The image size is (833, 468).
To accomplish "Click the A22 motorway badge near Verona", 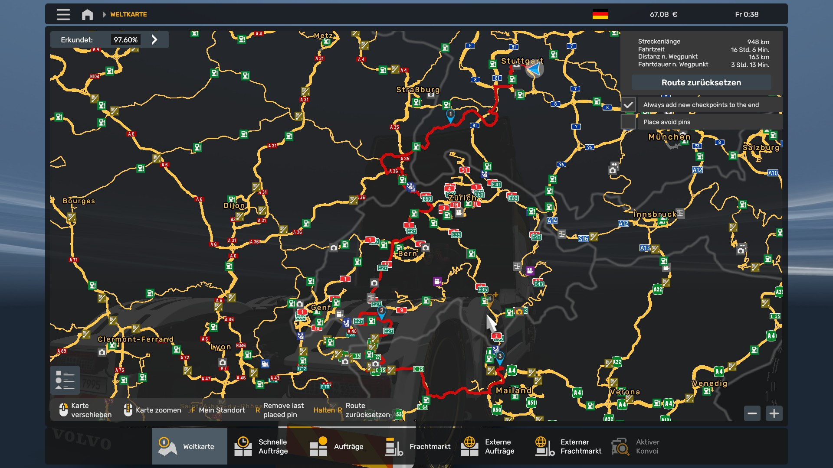I will tap(617, 362).
